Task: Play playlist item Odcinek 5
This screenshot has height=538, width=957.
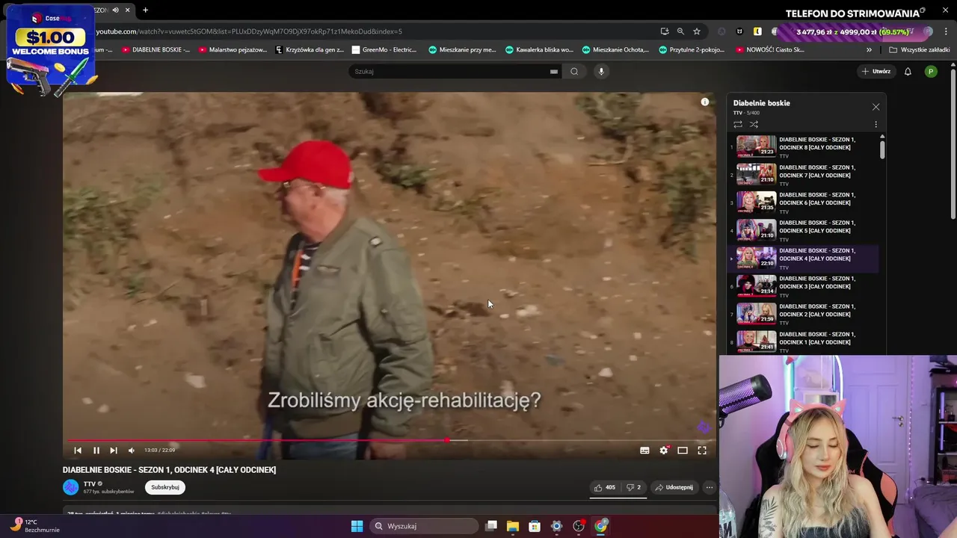Action: (804, 229)
